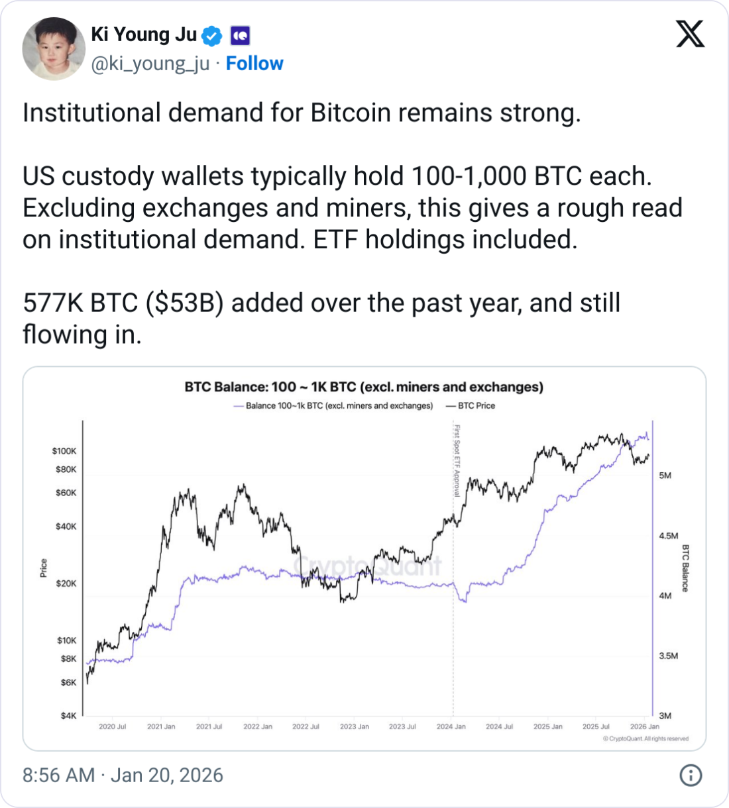Open the 8:56 AM · Jan 20, 2026 timestamp
Screen dimensions: 729x808
coord(123,775)
